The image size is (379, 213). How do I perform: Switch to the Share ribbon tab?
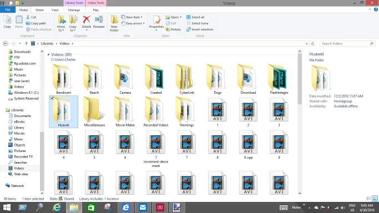[39, 10]
